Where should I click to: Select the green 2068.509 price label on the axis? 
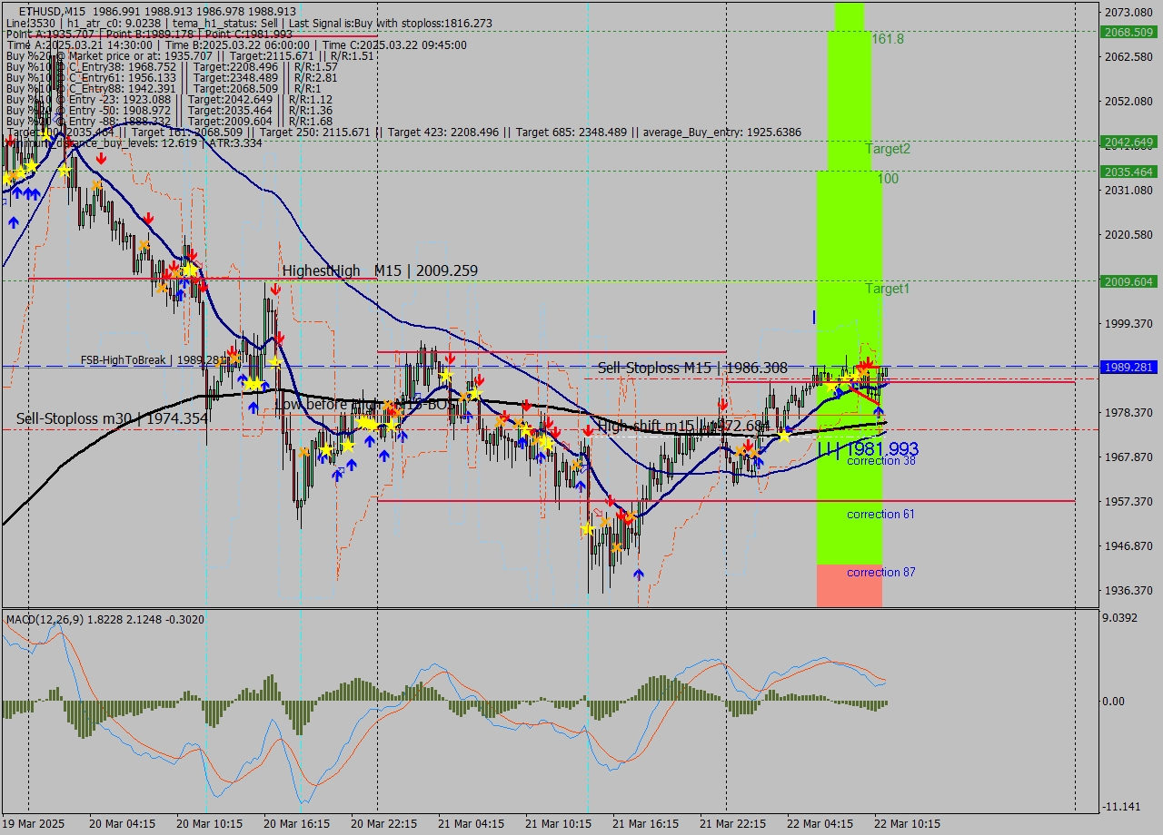tap(1128, 30)
